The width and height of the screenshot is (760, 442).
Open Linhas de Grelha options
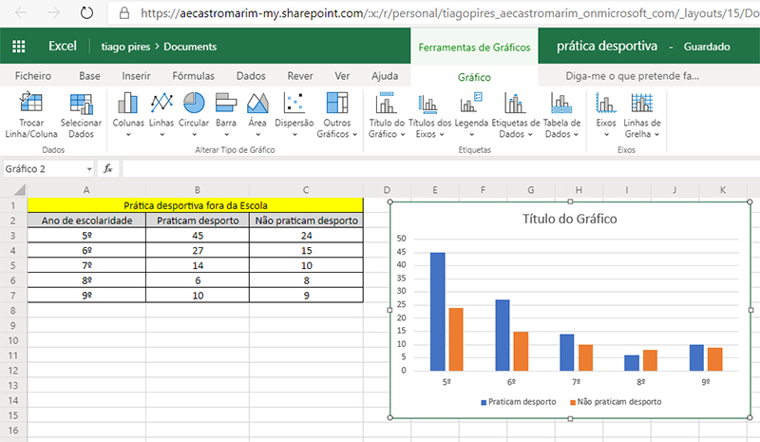[x=642, y=115]
